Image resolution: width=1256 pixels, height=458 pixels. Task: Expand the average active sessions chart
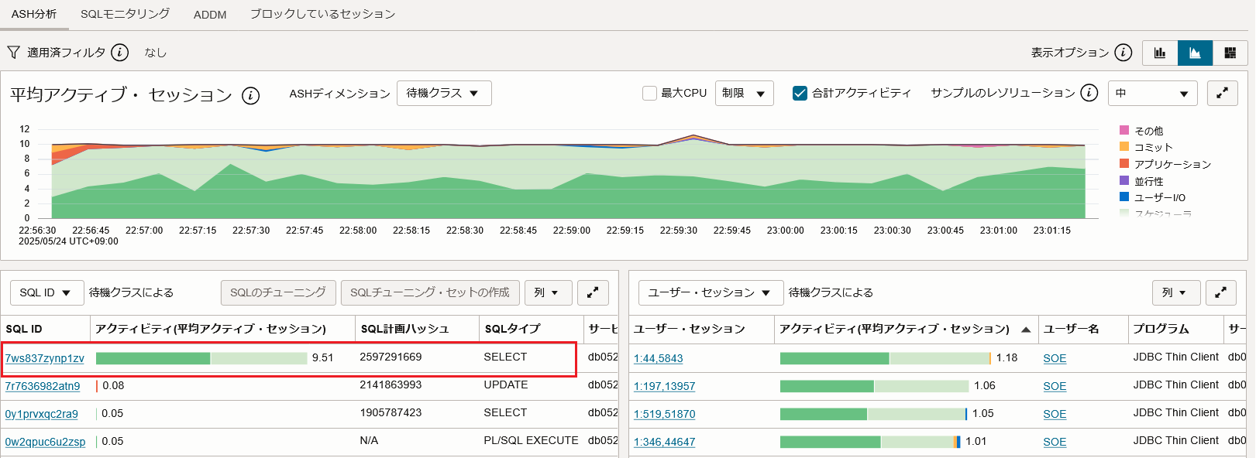1223,93
